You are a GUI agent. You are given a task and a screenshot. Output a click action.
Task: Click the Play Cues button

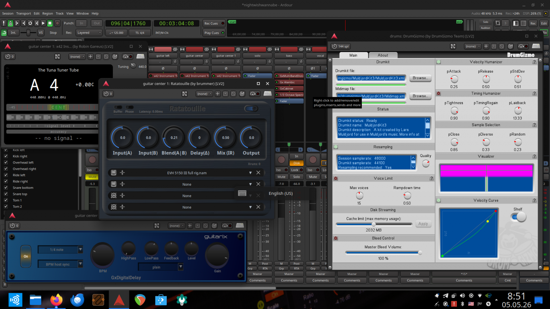click(x=214, y=33)
